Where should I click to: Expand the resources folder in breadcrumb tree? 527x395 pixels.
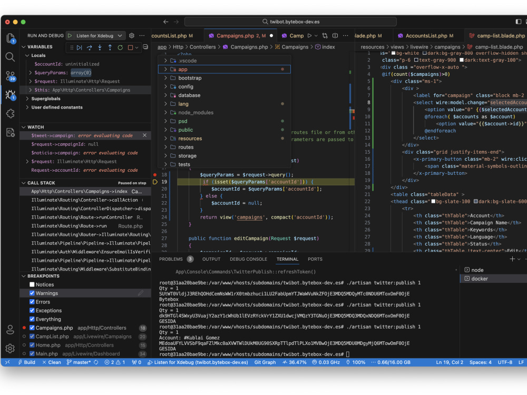(165, 139)
